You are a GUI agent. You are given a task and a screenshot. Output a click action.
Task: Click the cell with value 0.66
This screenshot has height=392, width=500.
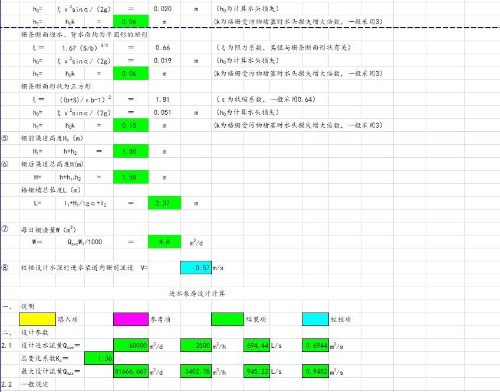tap(165, 48)
